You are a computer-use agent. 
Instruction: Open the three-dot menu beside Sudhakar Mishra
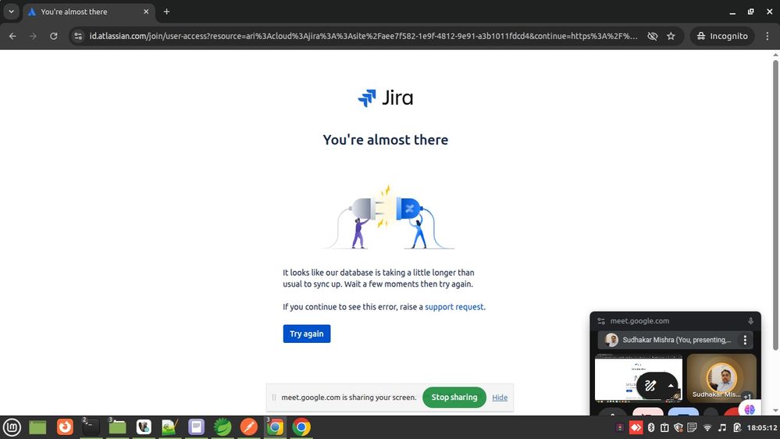745,340
